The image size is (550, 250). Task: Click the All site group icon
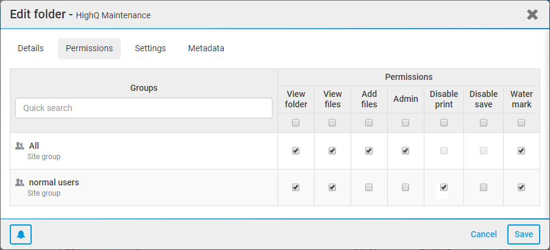tap(20, 146)
